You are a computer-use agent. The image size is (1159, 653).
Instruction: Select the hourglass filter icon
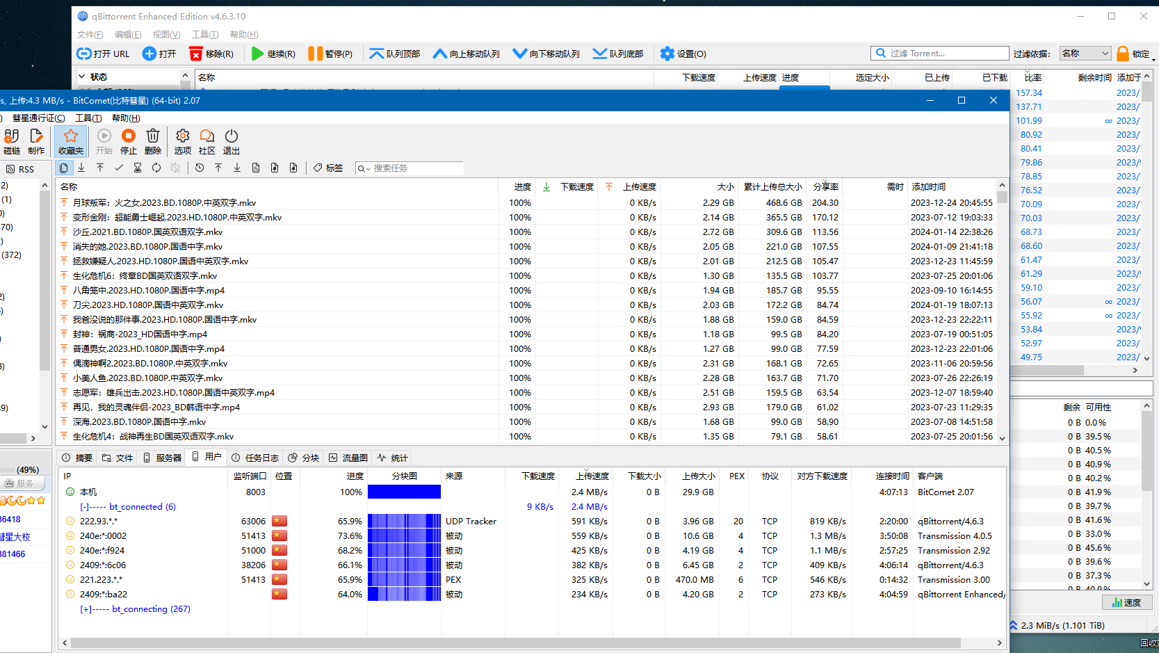pos(138,168)
